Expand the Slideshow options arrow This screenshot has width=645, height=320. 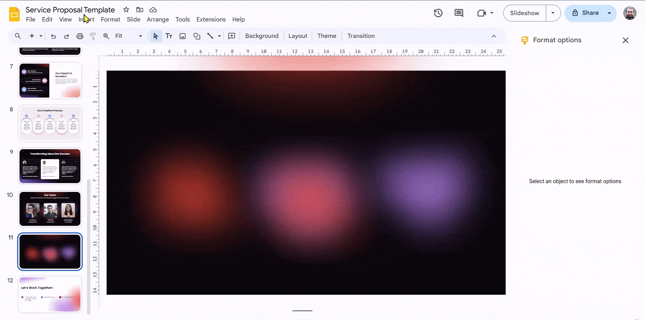click(553, 13)
